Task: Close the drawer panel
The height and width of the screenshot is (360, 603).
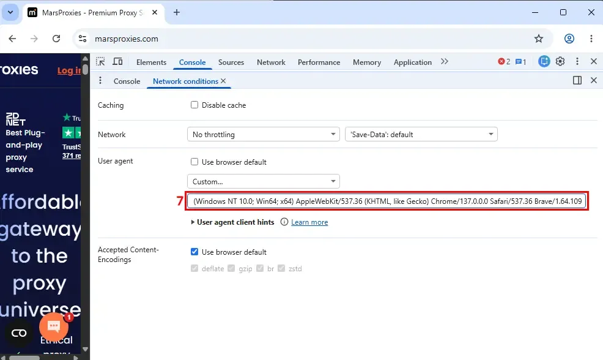Action: tap(594, 80)
